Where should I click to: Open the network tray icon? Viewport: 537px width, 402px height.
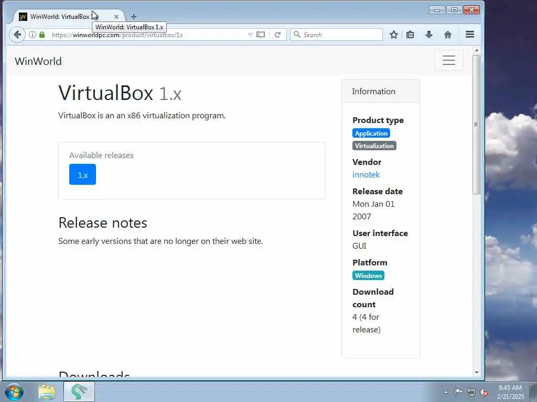click(471, 392)
